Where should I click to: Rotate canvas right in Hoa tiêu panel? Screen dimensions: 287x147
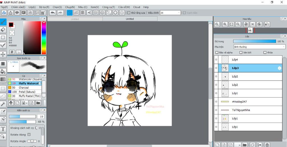coord(259,24)
